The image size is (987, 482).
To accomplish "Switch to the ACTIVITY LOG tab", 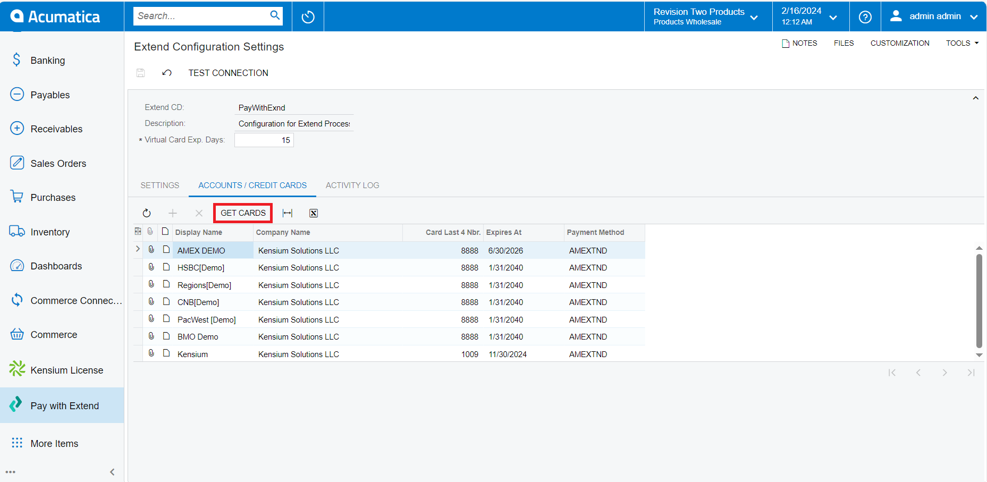I will pos(352,185).
